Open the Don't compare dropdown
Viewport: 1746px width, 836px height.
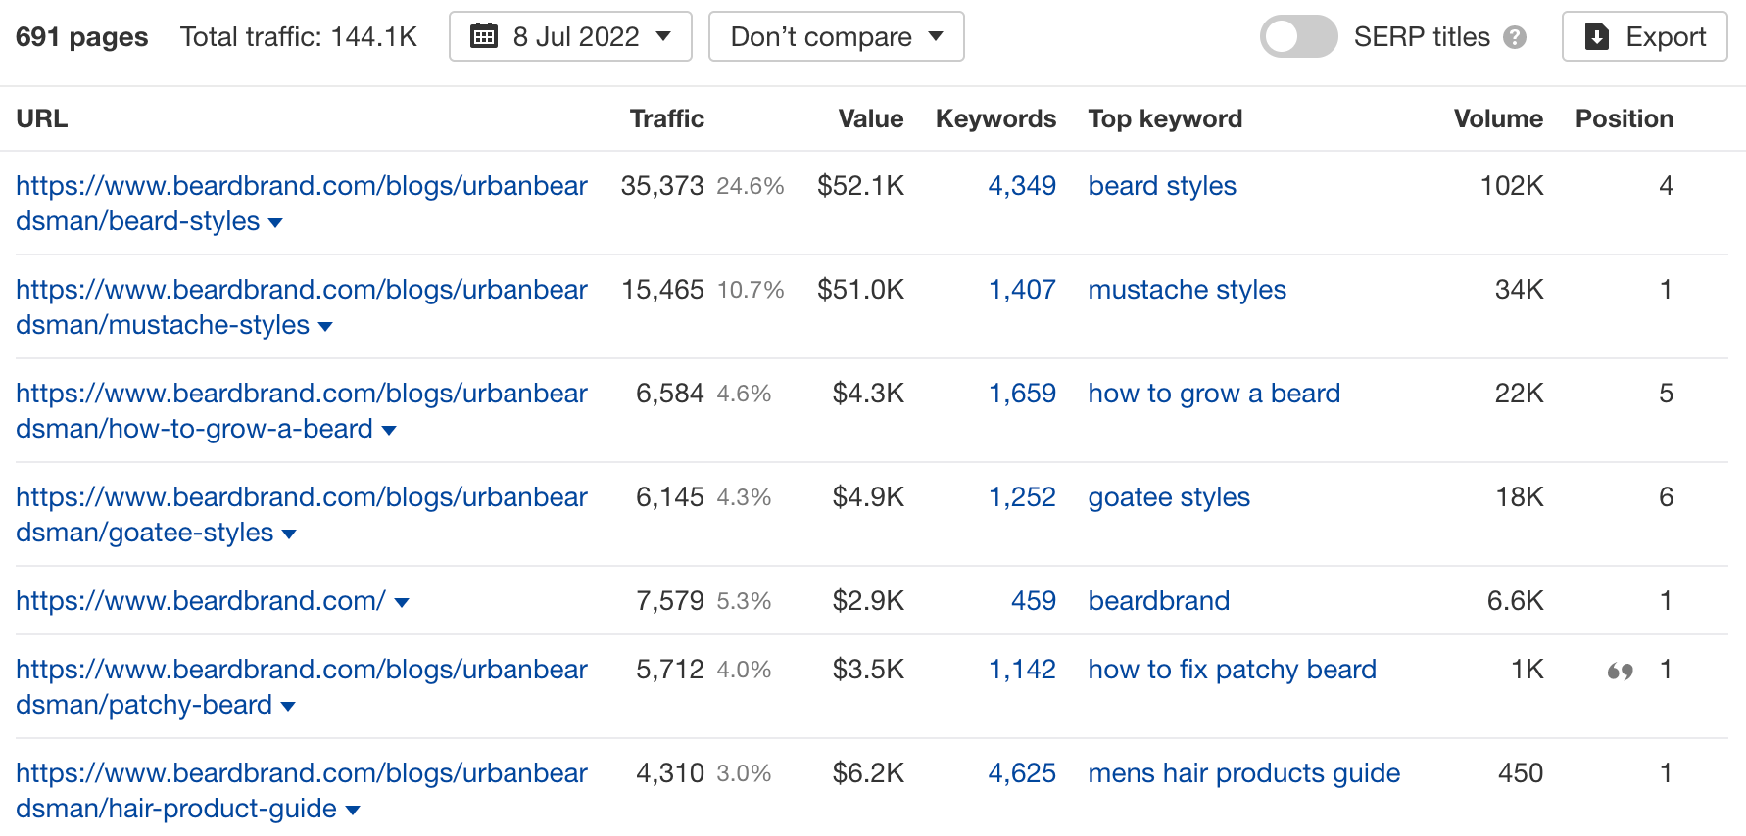837,37
